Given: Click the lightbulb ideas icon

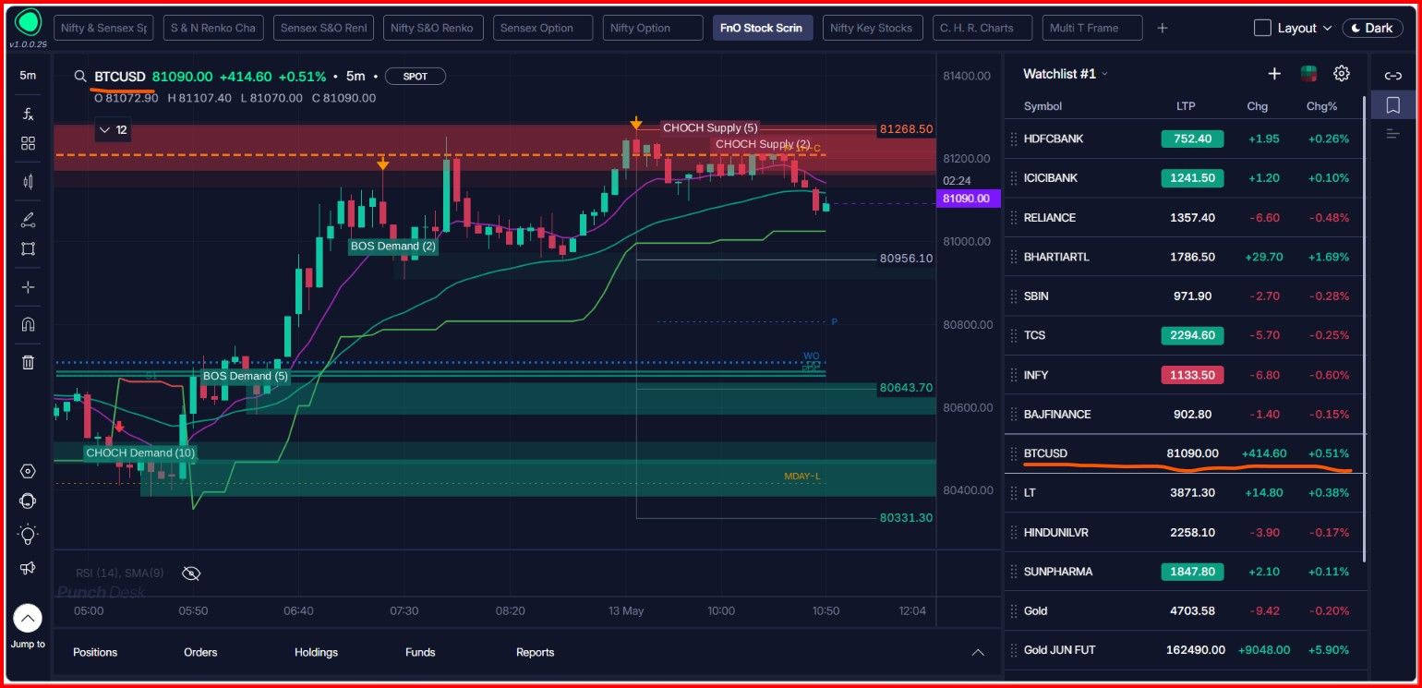Looking at the screenshot, I should click(x=28, y=534).
